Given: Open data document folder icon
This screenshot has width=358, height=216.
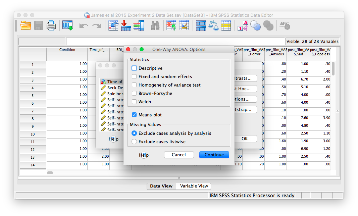Looking at the screenshot, I should coord(26,25).
